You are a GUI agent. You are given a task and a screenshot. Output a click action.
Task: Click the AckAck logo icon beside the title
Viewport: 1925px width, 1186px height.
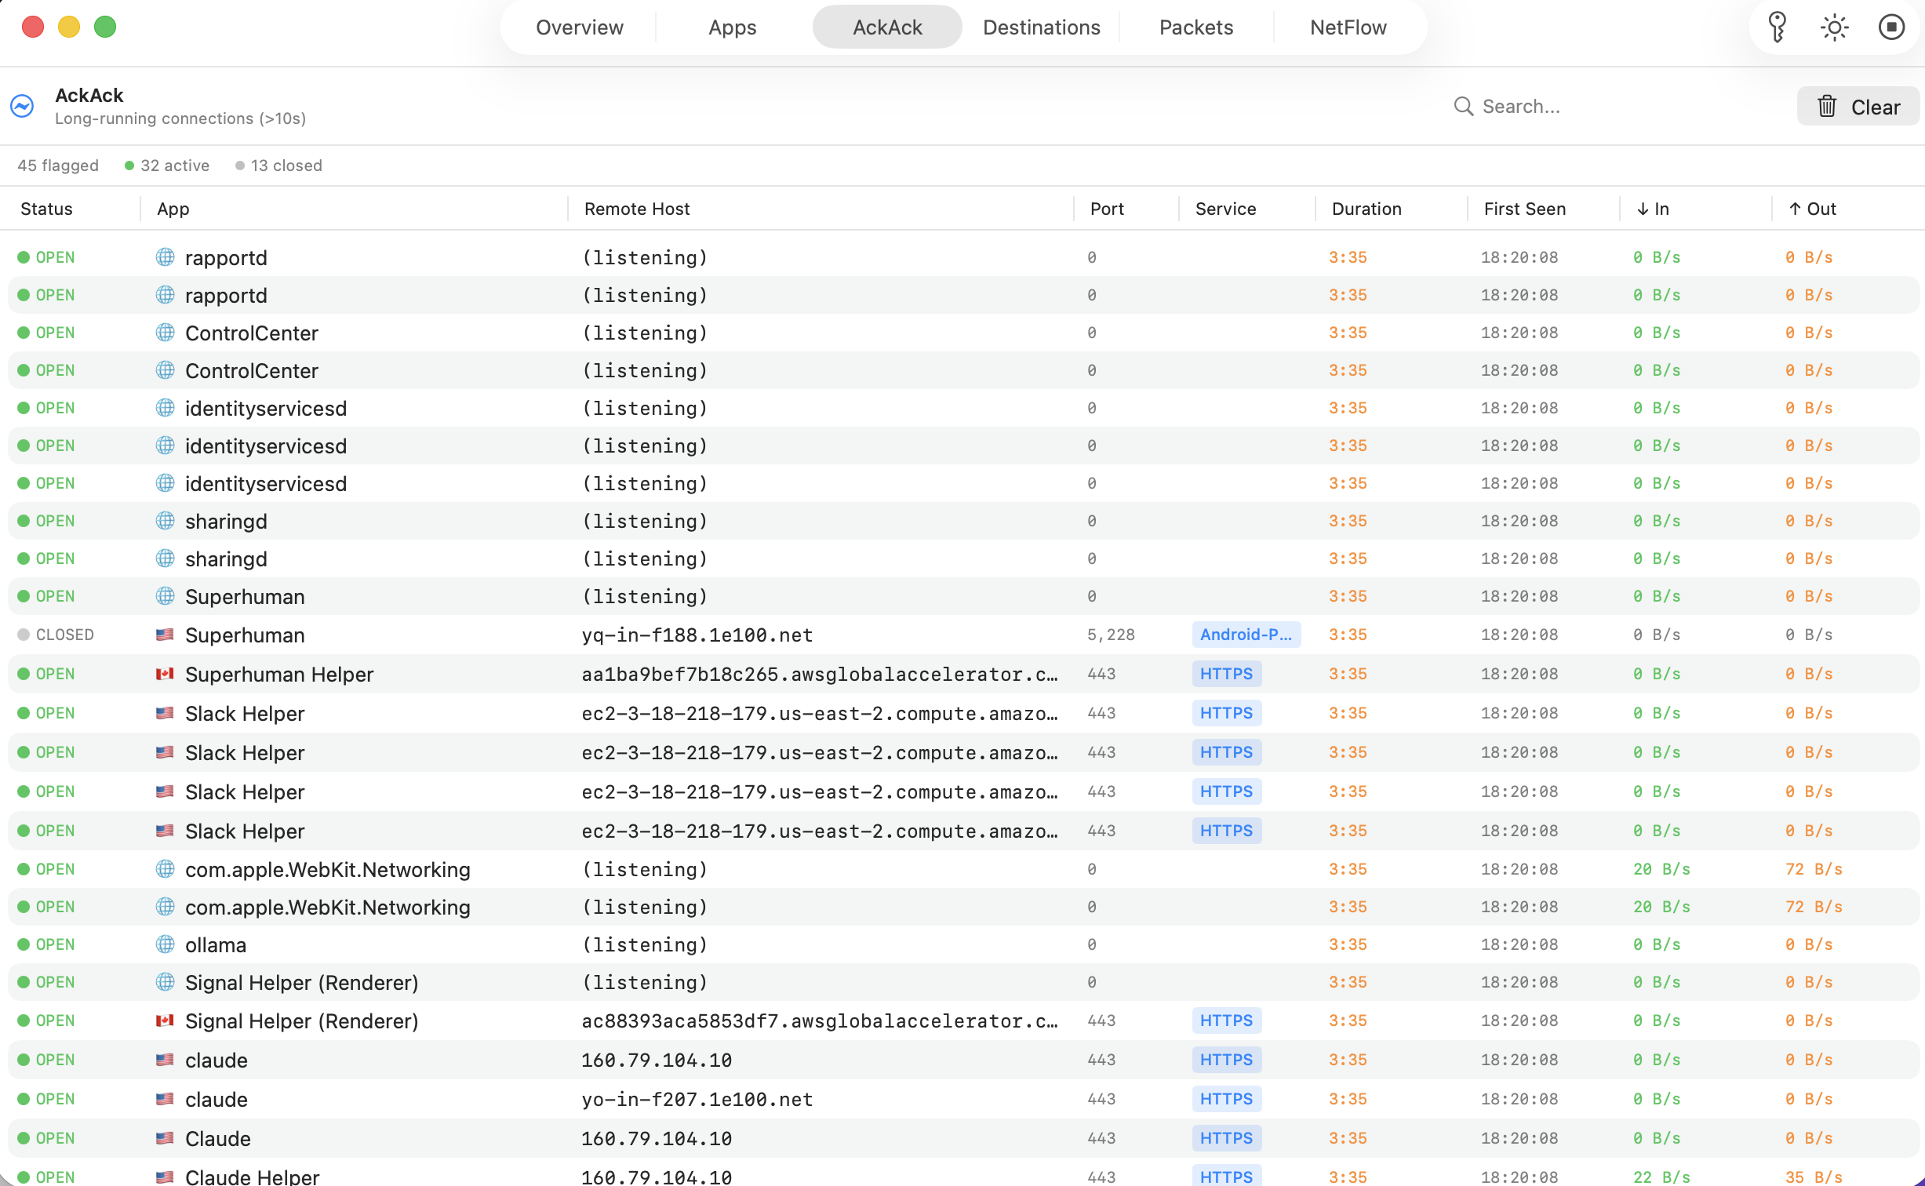22,106
